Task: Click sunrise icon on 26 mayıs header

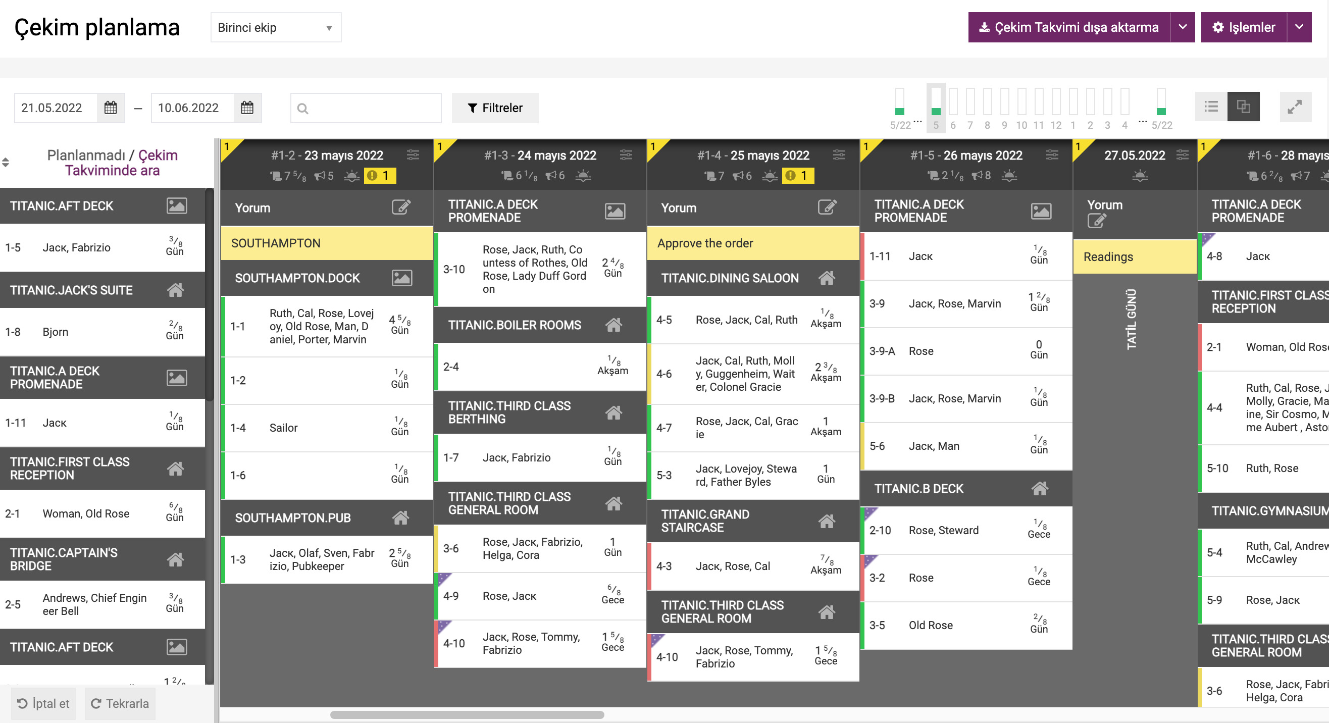Action: coord(1009,176)
